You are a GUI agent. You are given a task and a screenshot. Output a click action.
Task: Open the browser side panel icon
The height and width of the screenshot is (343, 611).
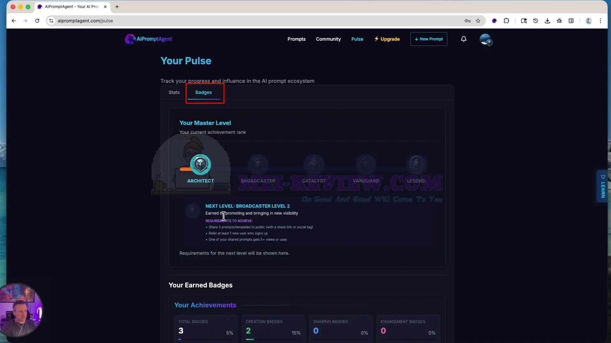(x=571, y=21)
